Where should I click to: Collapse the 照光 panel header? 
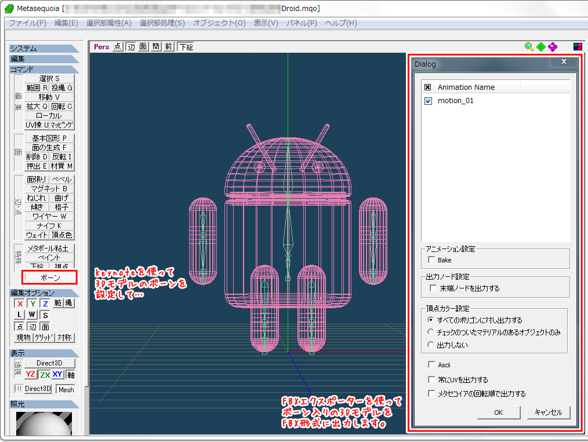(44, 404)
